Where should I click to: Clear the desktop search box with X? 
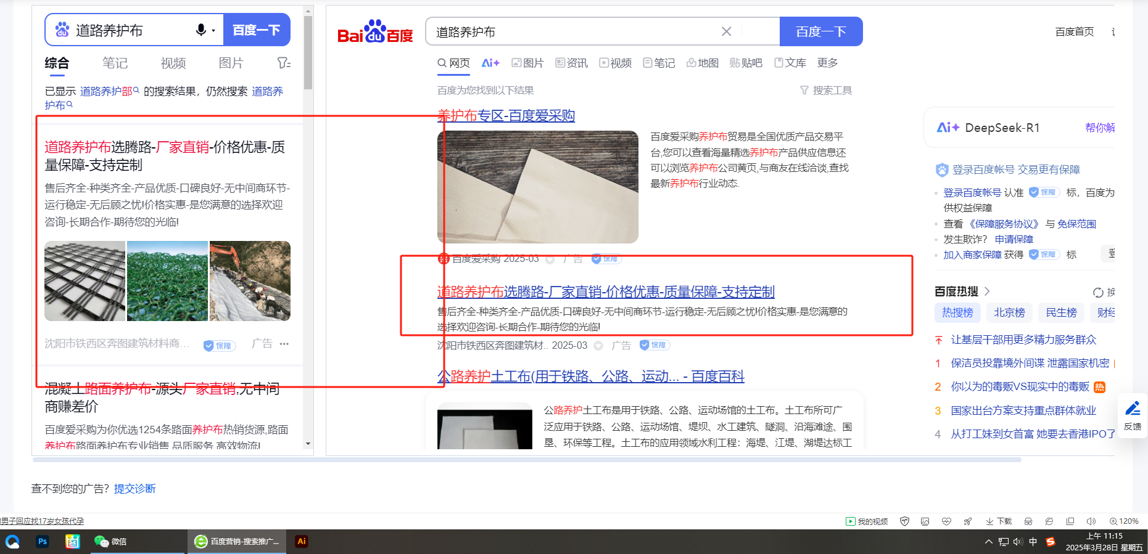pyautogui.click(x=727, y=31)
